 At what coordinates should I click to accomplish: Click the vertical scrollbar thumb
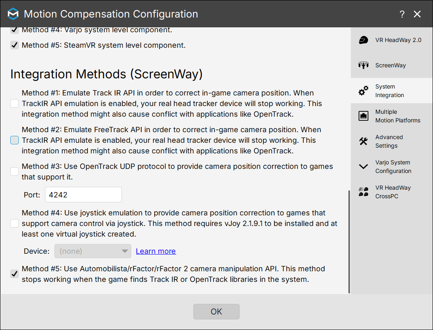coord(349,241)
